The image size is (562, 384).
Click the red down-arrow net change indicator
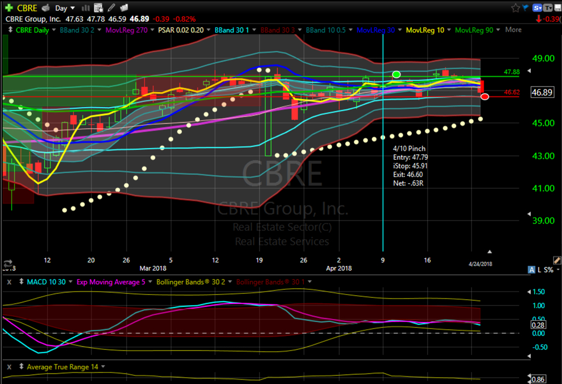tap(538, 19)
